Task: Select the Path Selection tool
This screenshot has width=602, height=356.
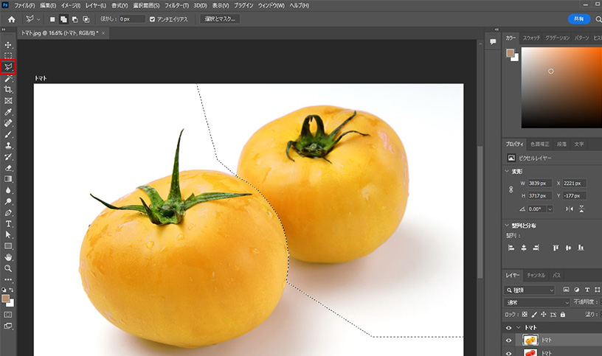Action: (8, 235)
